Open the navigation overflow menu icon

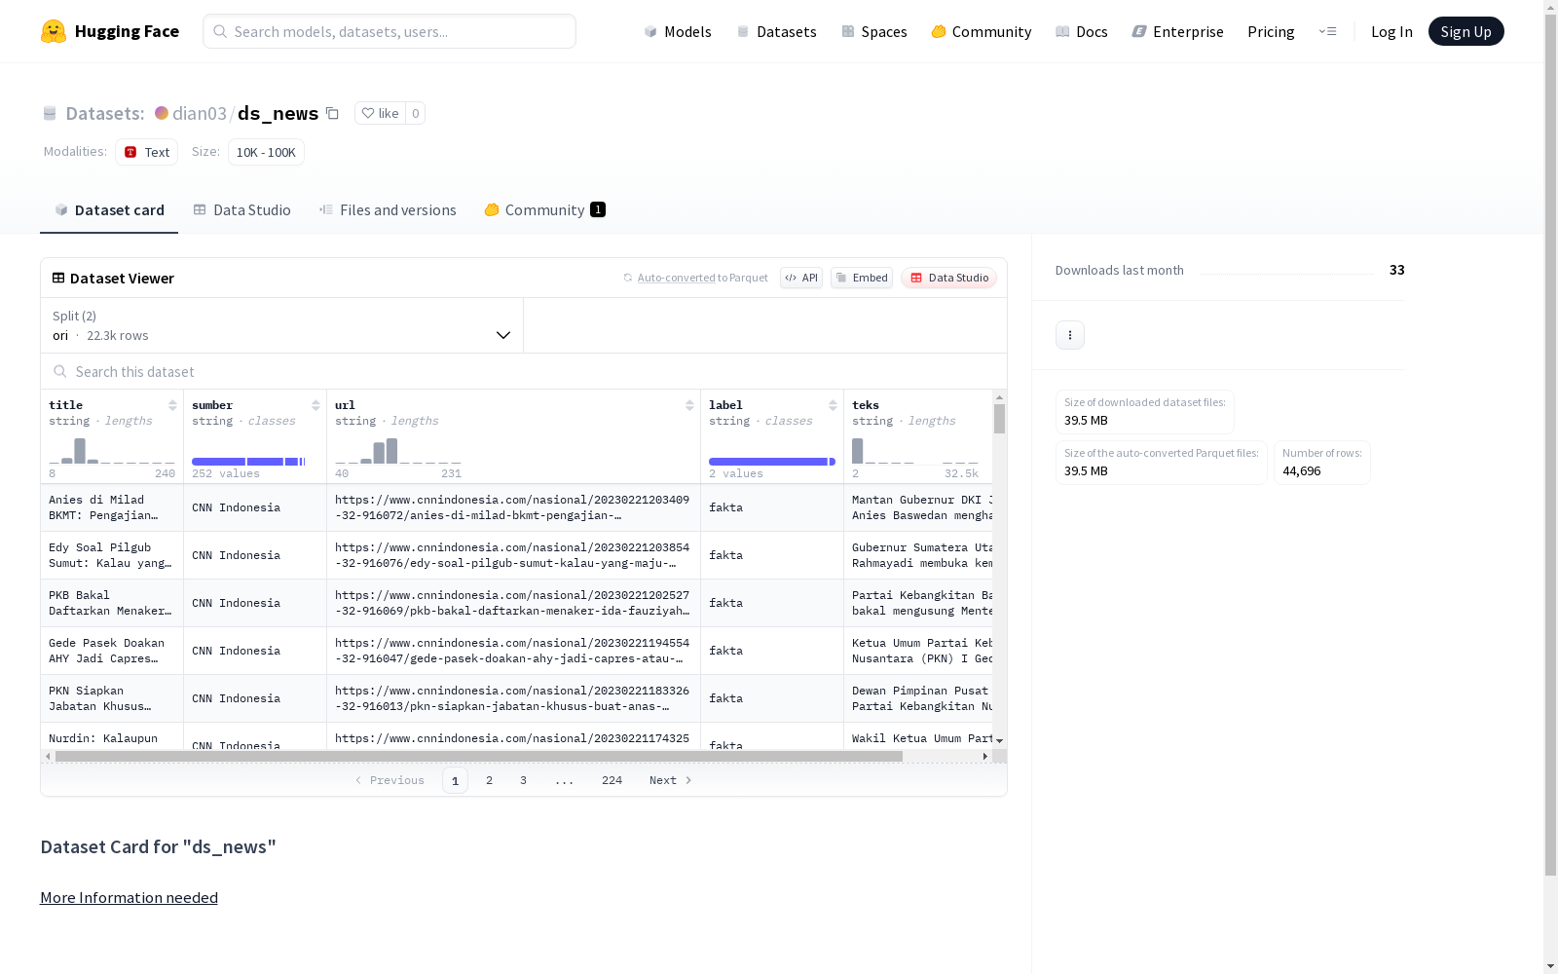(1327, 31)
